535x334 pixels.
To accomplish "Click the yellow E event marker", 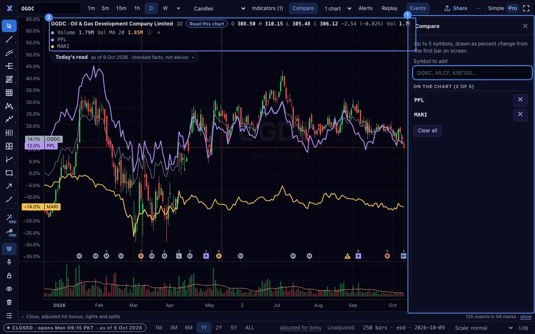I will pos(347,256).
